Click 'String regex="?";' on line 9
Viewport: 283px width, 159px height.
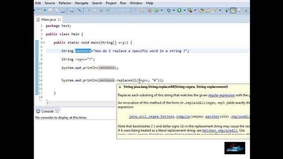(78, 59)
